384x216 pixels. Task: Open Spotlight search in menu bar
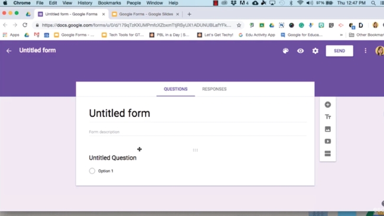373,3
